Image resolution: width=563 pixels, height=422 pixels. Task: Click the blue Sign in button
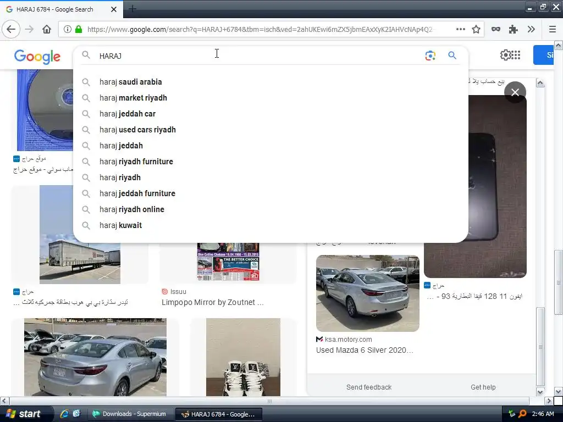click(x=543, y=55)
